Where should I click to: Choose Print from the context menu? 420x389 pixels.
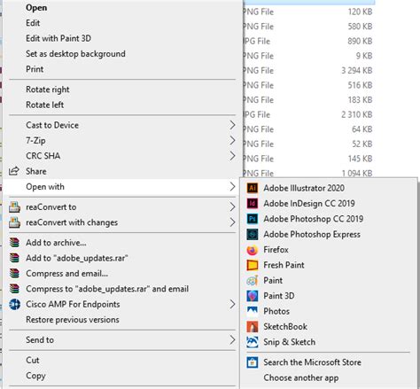(x=35, y=69)
